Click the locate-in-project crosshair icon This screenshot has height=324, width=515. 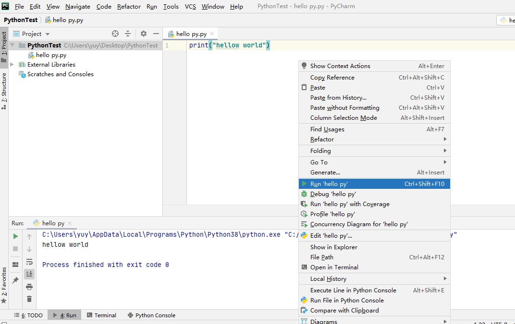click(x=115, y=34)
